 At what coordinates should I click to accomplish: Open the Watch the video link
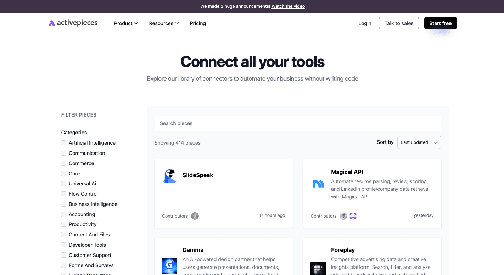288,6
